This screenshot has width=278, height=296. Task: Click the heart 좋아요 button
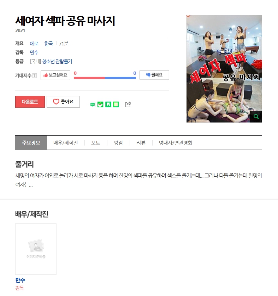(x=63, y=102)
